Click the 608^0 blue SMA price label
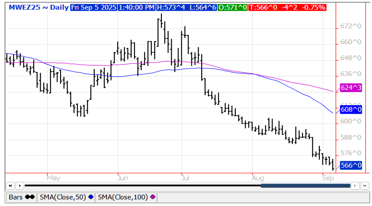This screenshot has height=206, width=372. (351, 109)
